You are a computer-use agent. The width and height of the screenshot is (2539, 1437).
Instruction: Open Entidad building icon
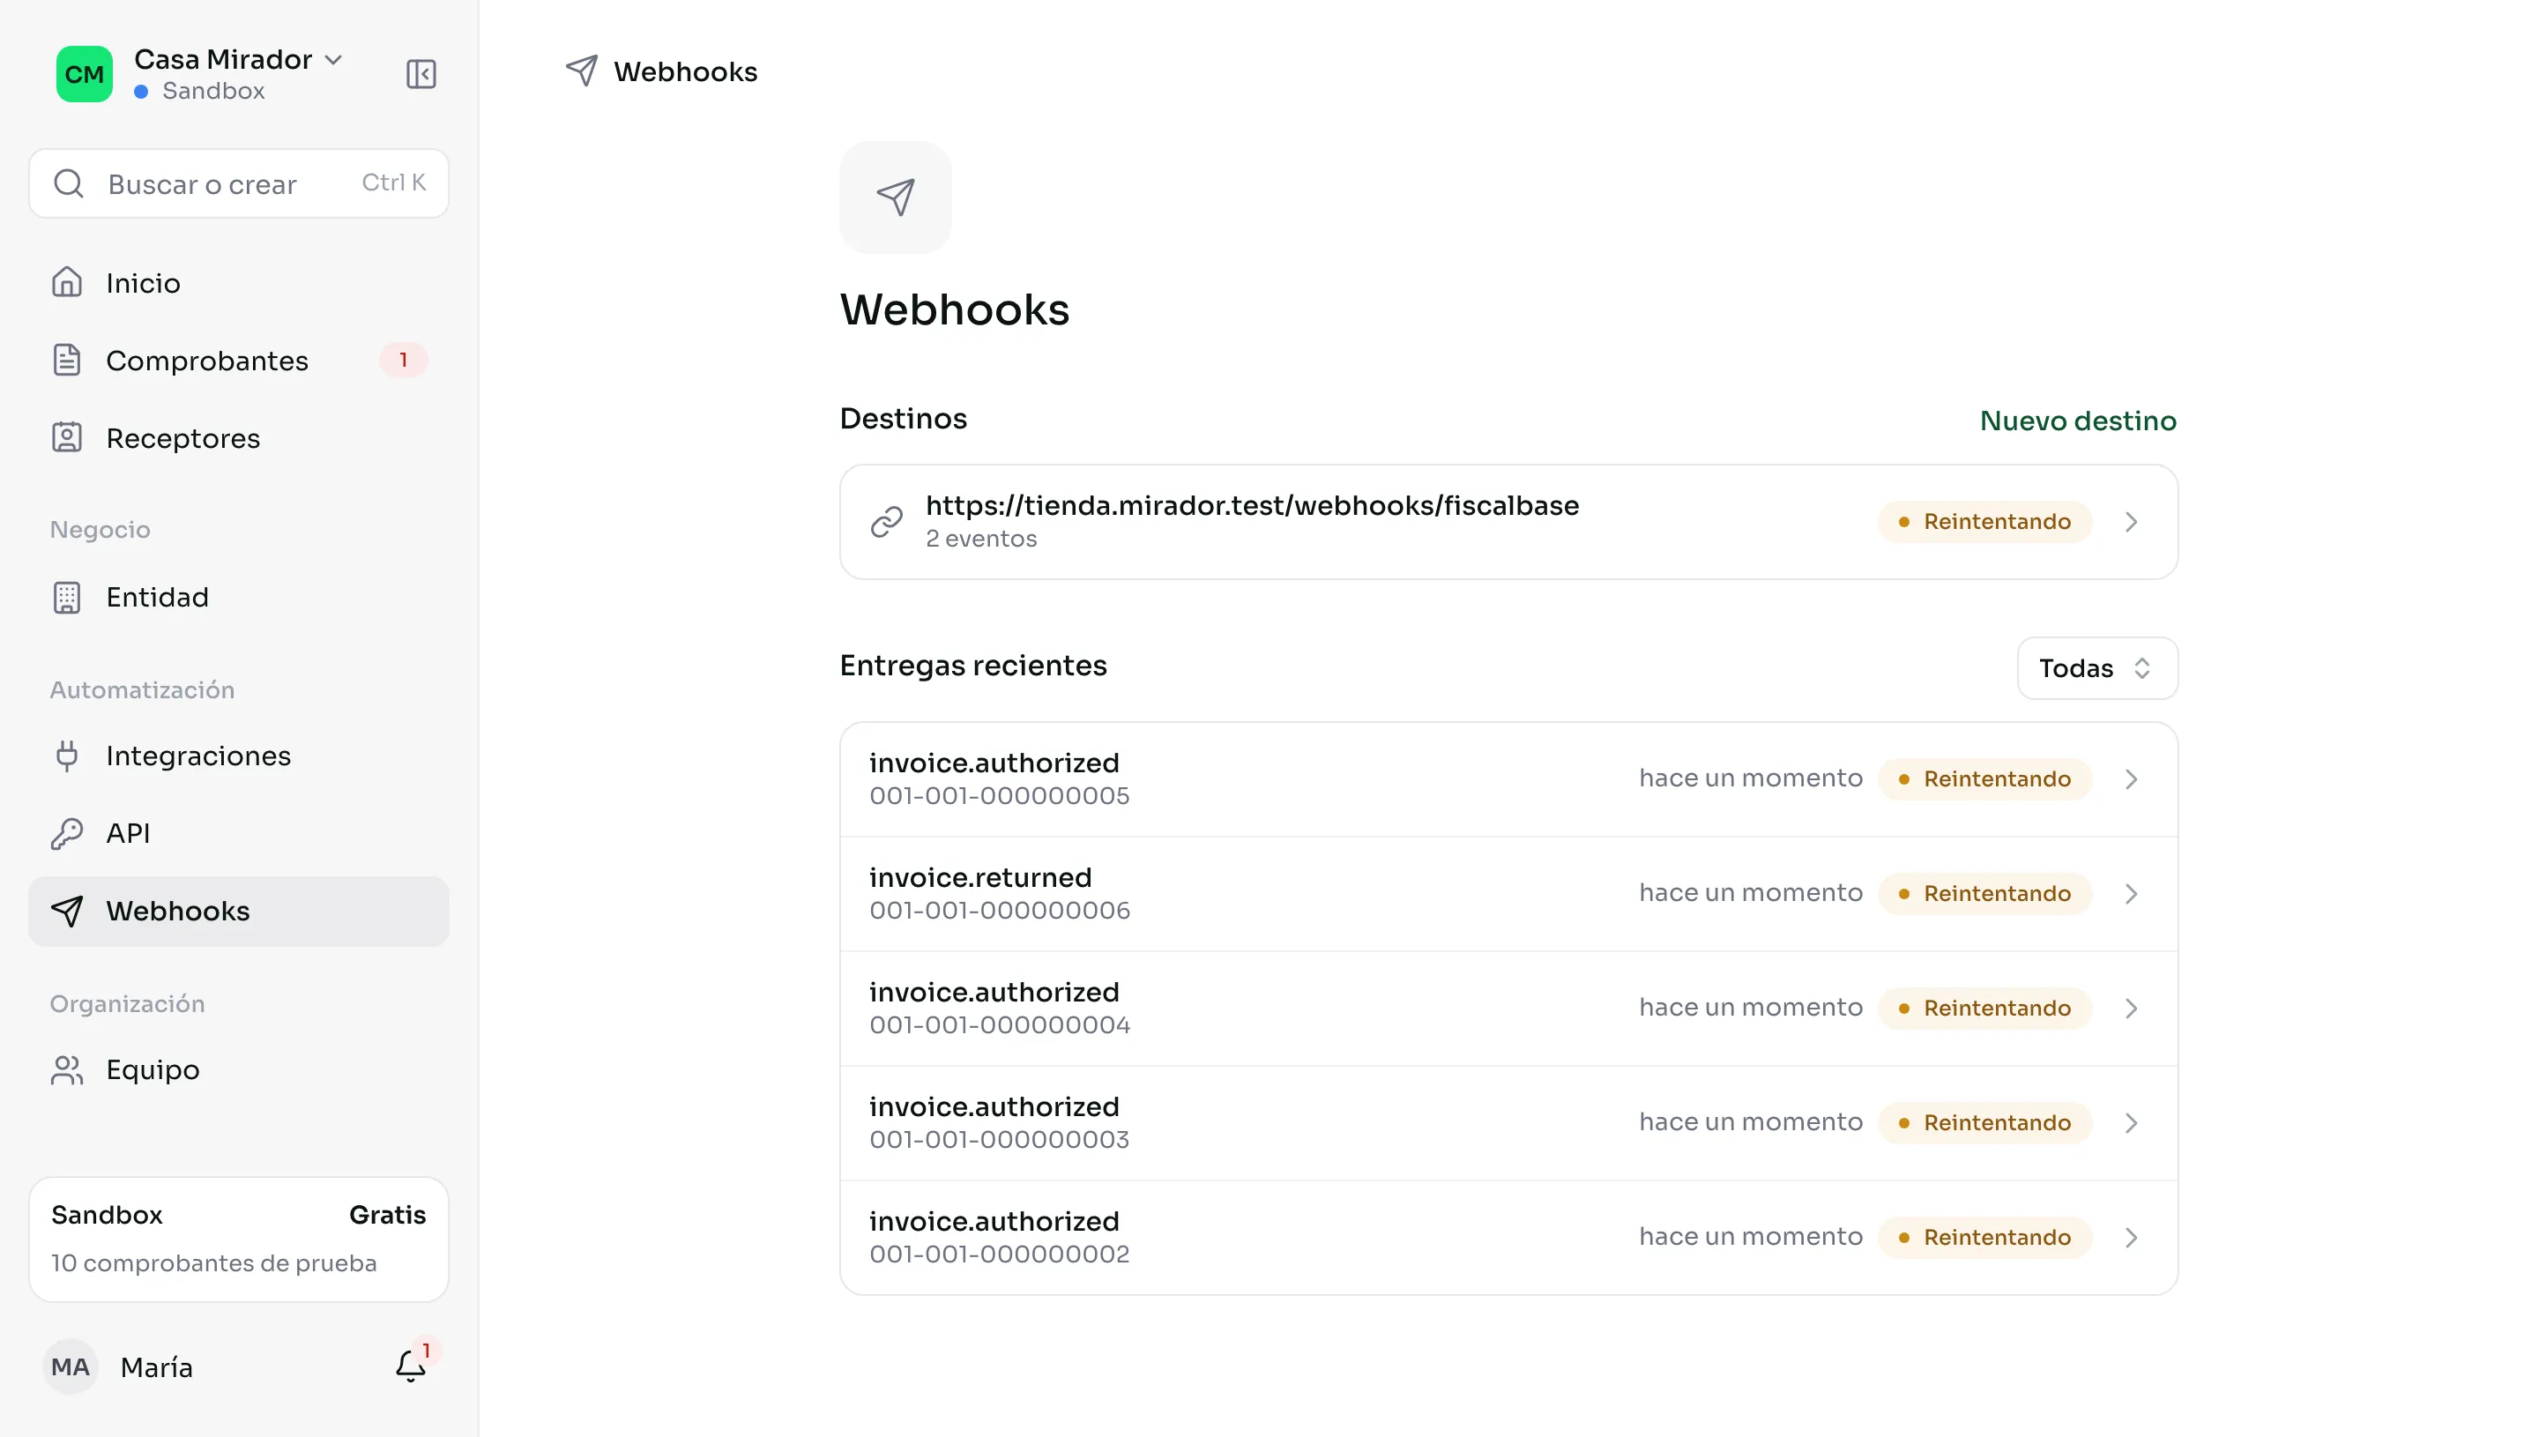click(66, 597)
